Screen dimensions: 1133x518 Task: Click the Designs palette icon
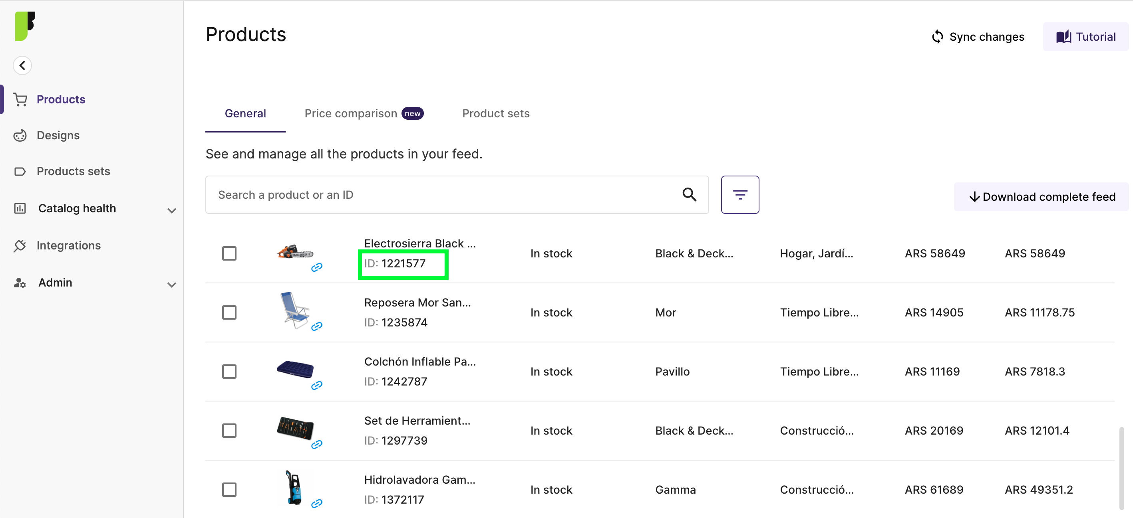[x=20, y=135]
